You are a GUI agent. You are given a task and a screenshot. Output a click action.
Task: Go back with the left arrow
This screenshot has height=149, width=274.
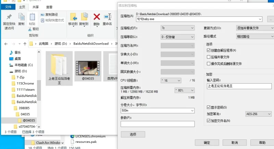[x=6, y=44]
